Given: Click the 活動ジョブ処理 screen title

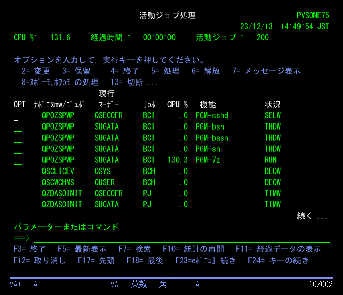Looking at the screenshot, I should [x=167, y=15].
